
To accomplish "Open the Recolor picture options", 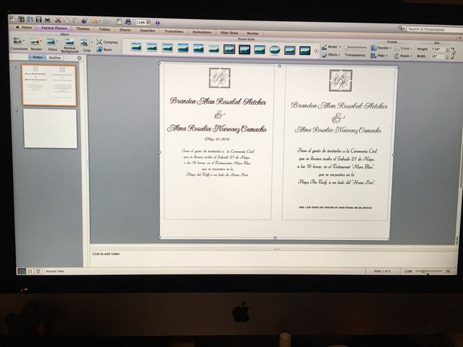I will point(36,44).
